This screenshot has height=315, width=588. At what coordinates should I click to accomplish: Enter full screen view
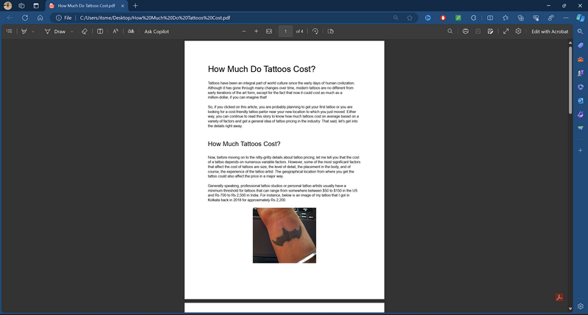(x=506, y=32)
